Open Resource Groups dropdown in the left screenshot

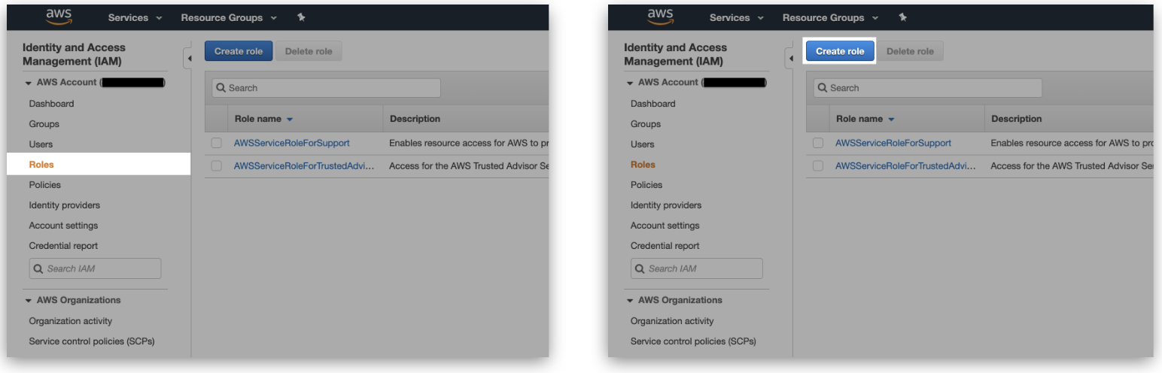point(229,17)
